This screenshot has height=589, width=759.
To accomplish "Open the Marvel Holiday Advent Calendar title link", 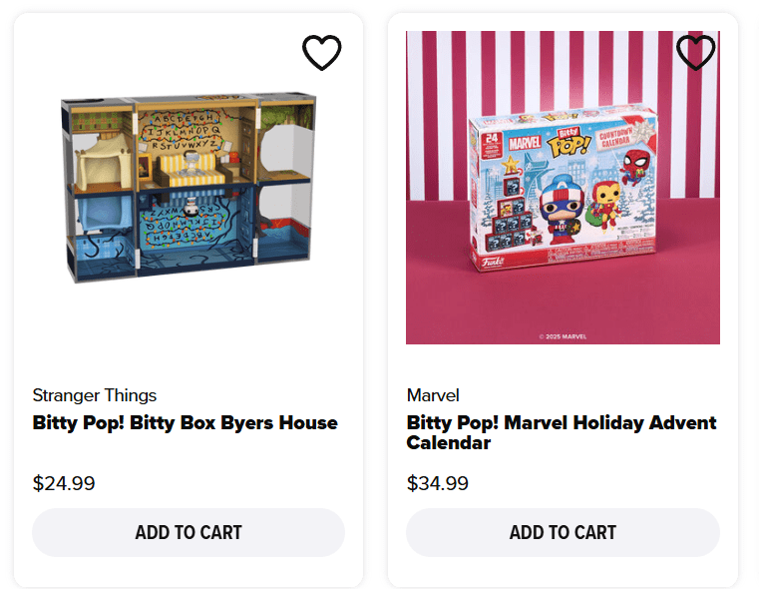I will (562, 432).
